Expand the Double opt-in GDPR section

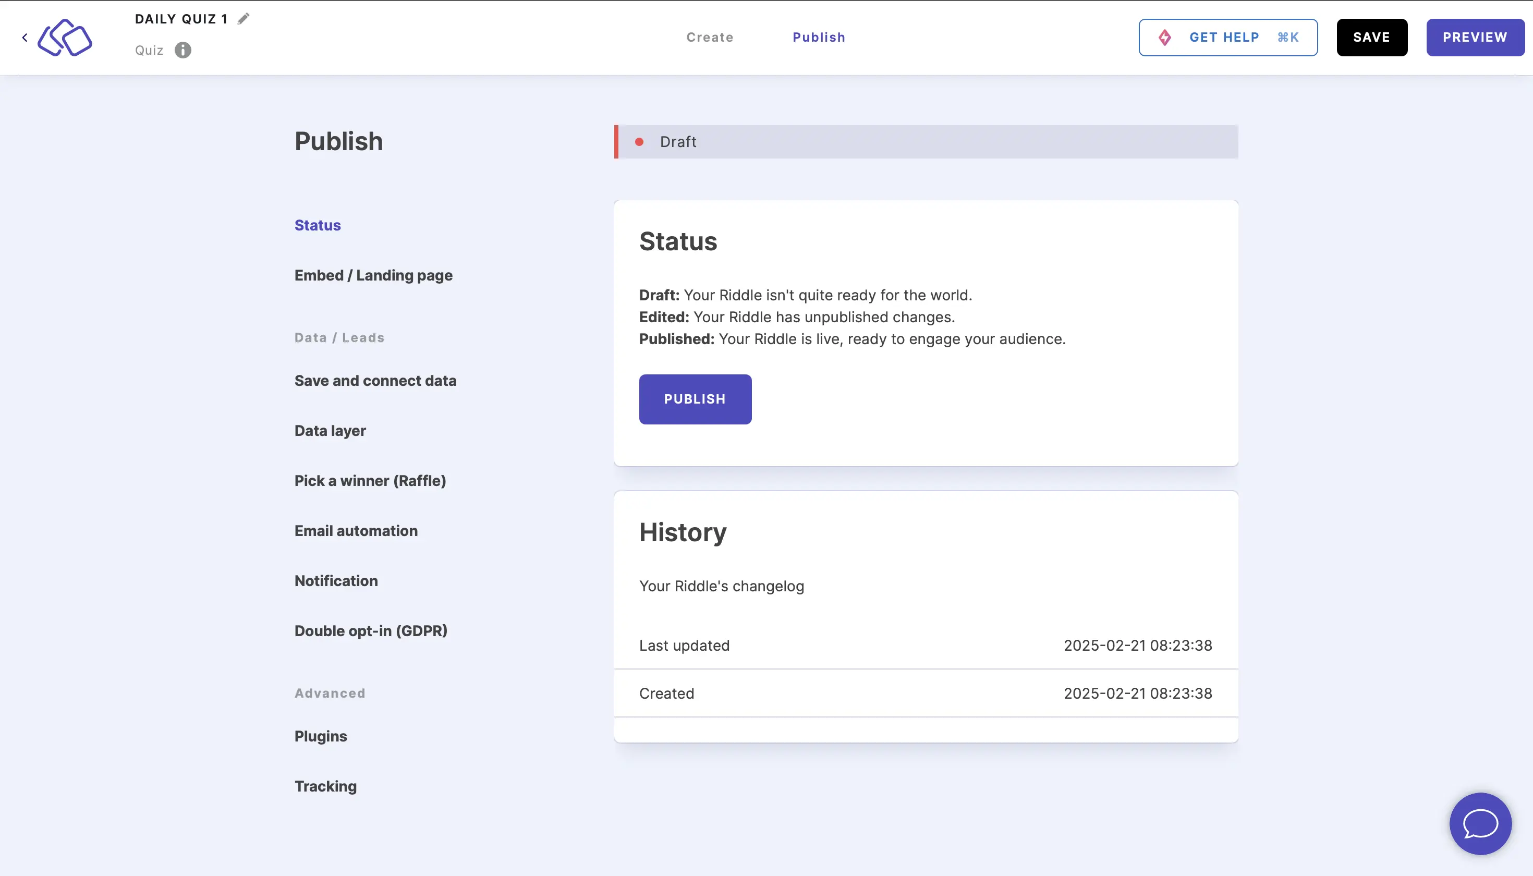click(371, 630)
